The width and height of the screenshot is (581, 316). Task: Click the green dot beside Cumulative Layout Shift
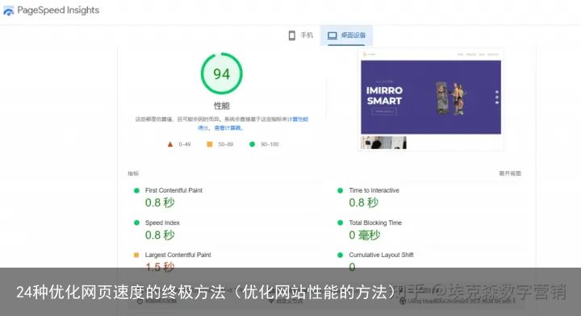click(x=341, y=255)
